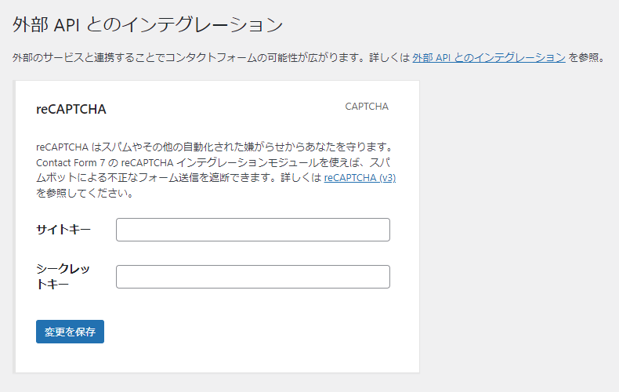The image size is (619, 392).
Task: Click the 外部 API とのインテグレーション page title
Action: (x=147, y=24)
